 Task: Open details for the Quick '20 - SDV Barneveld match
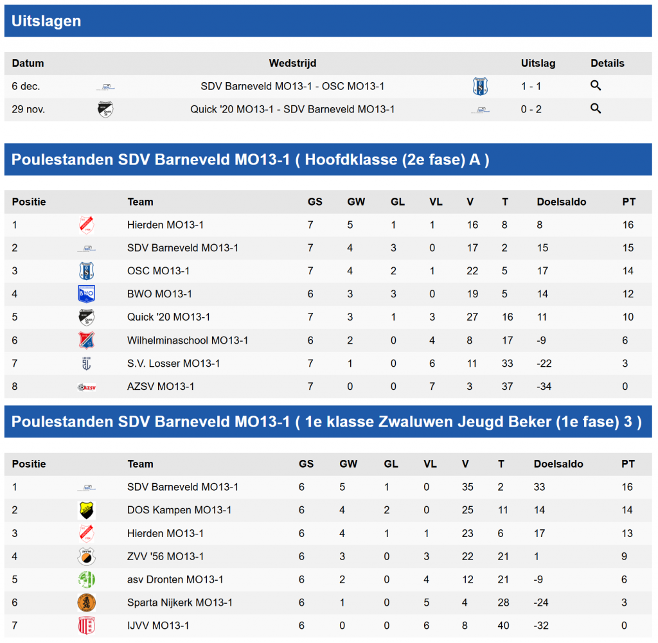tap(595, 109)
